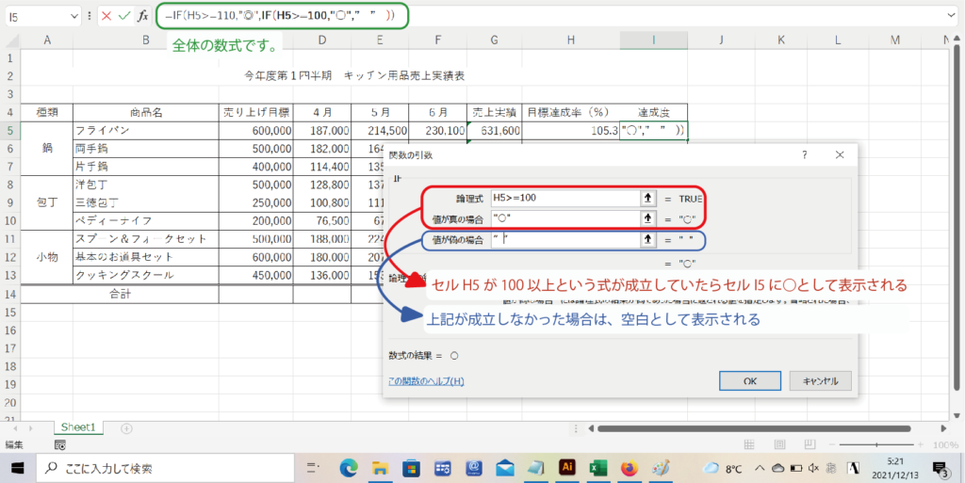This screenshot has width=965, height=483.
Task: Open the Illustrator icon in the taskbar
Action: click(x=566, y=467)
